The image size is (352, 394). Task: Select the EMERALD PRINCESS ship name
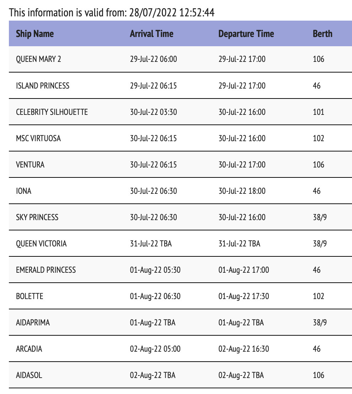(x=46, y=270)
